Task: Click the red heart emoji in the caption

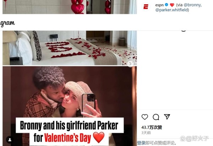Action: (x=172, y=5)
